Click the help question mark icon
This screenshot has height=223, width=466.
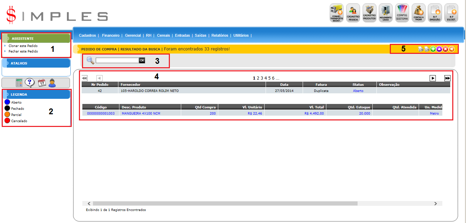pyautogui.click(x=30, y=83)
